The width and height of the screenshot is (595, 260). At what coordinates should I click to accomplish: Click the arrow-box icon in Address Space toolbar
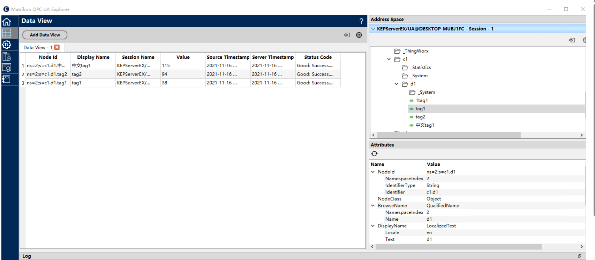[x=572, y=40]
